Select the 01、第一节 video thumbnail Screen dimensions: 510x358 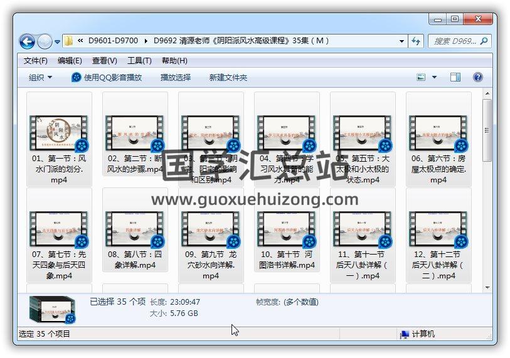(59, 133)
